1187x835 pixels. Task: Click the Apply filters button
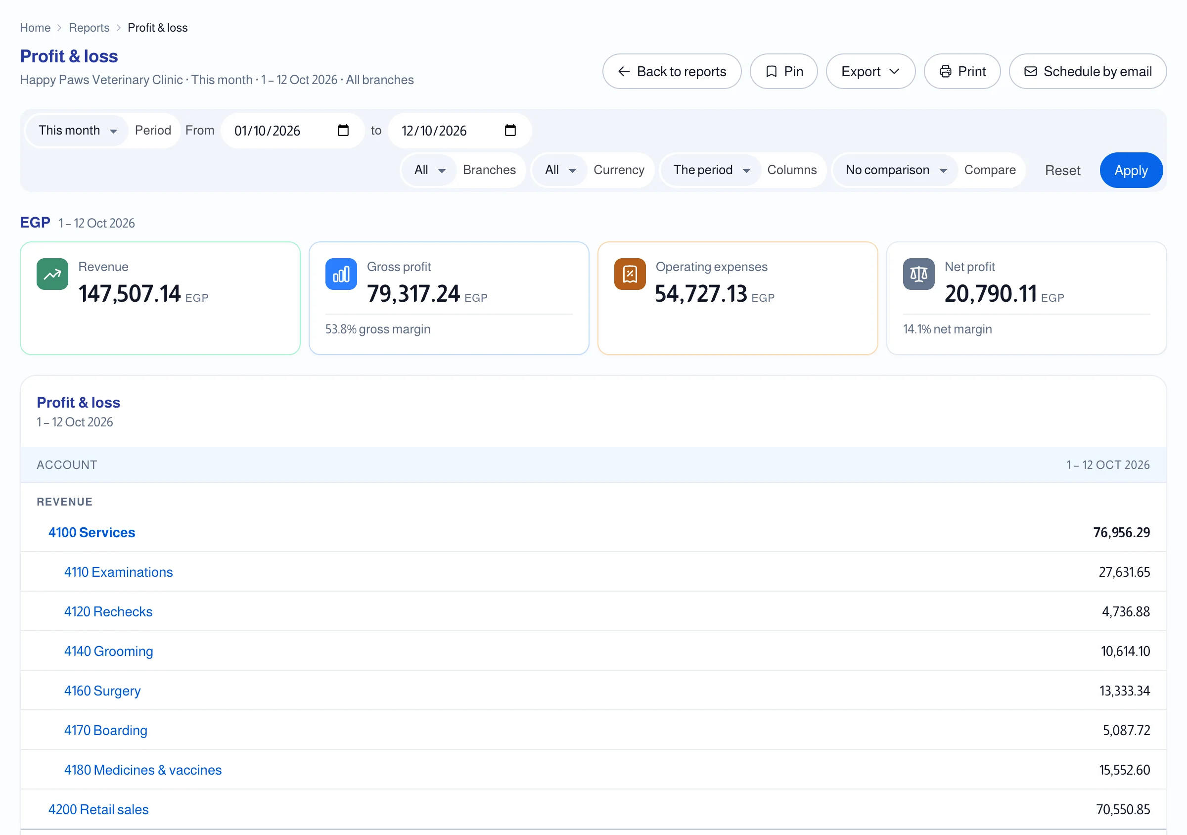[x=1131, y=170]
